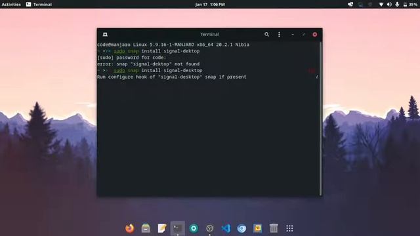Open the blue round browser icon in dock
420x236 pixels.
(241, 228)
